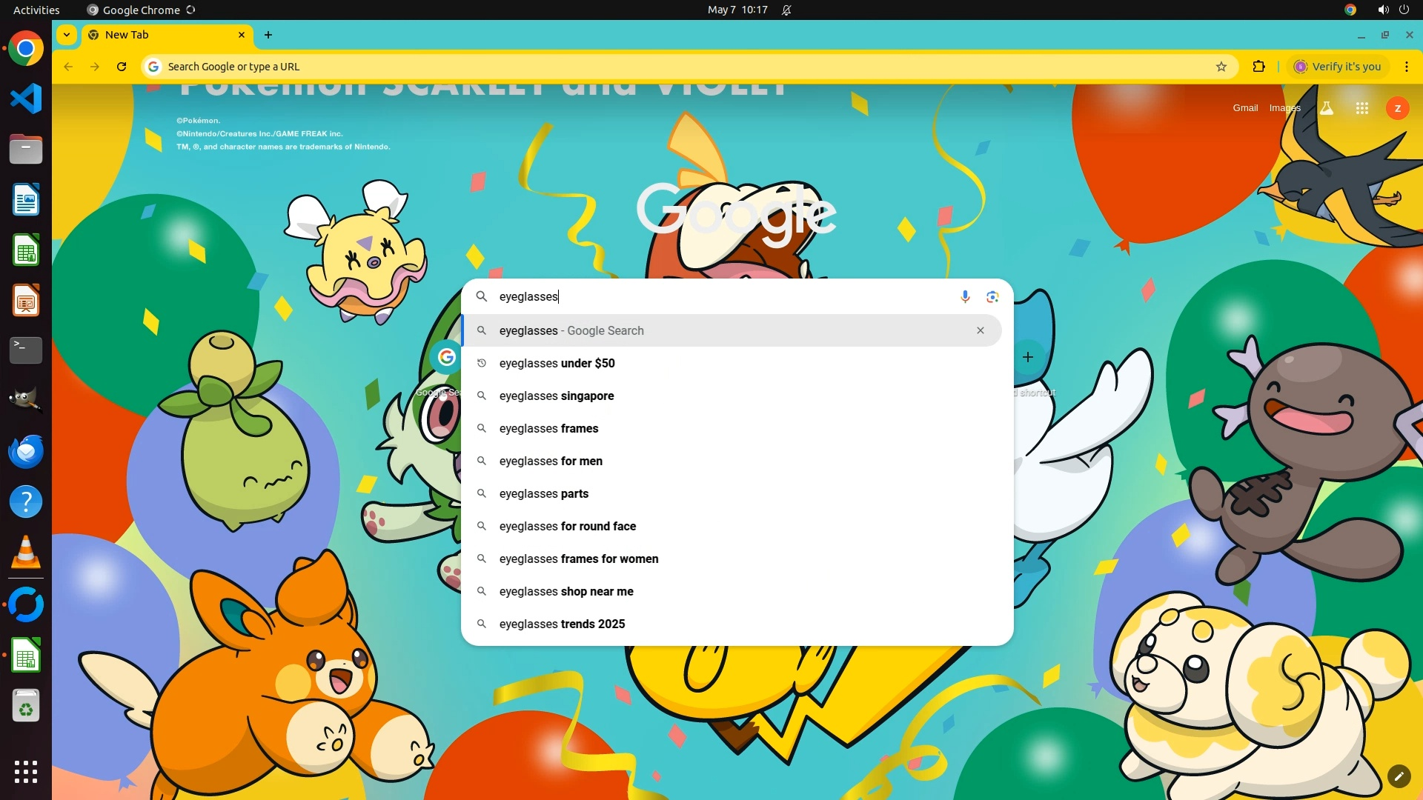This screenshot has width=1423, height=800.
Task: Open the Chrome three-dot menu
Action: point(1406,67)
